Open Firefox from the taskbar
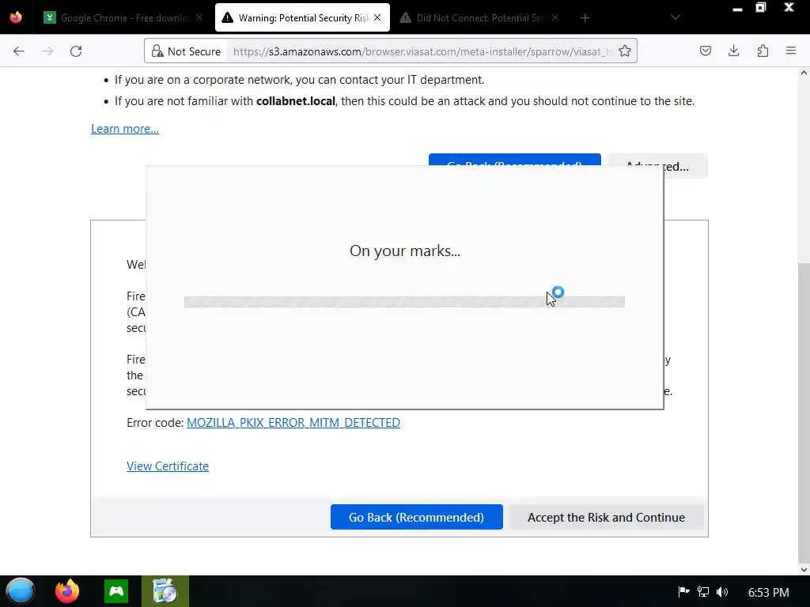Image resolution: width=810 pixels, height=607 pixels. coord(67,591)
